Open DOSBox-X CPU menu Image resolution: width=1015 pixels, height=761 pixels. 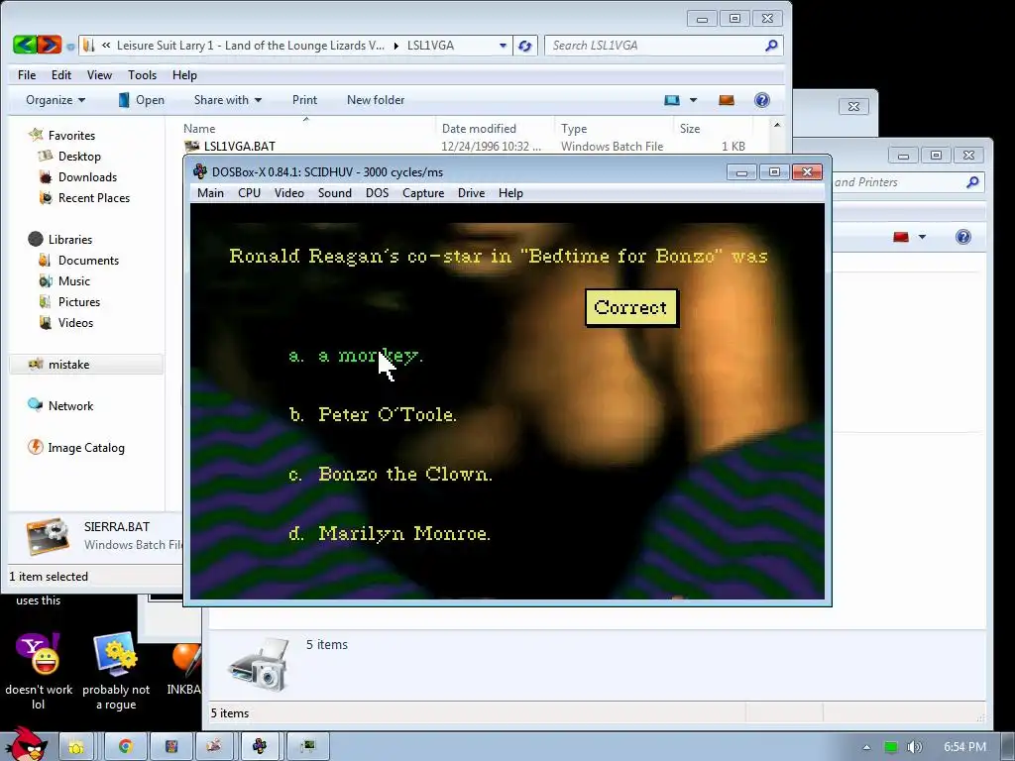(x=249, y=193)
